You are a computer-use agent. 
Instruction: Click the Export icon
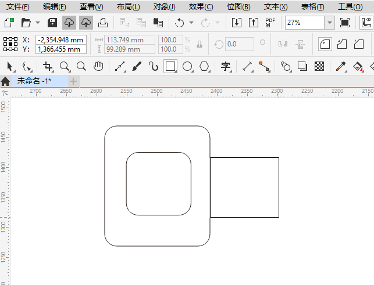(x=254, y=23)
